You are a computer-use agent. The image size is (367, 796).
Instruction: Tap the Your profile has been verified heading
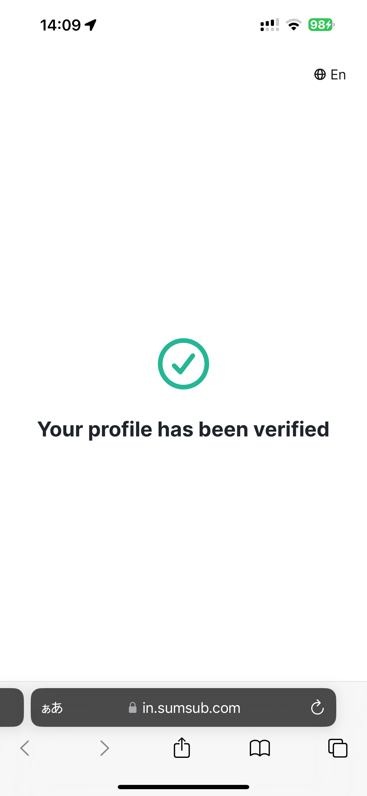tap(183, 429)
